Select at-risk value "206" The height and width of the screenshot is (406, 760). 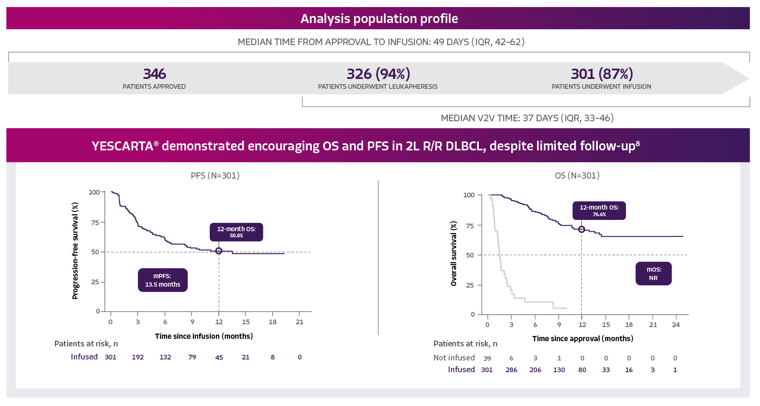[535, 370]
